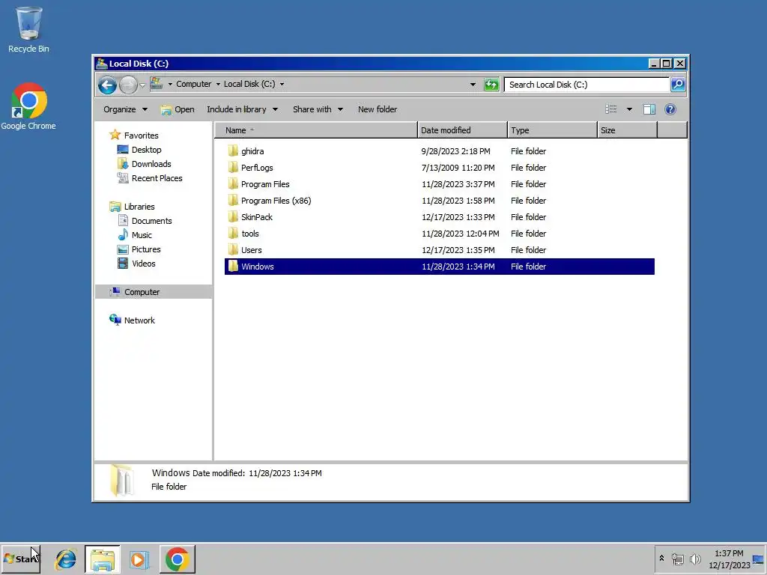Image resolution: width=767 pixels, height=575 pixels.
Task: Click the Open toolbar button
Action: 178,109
